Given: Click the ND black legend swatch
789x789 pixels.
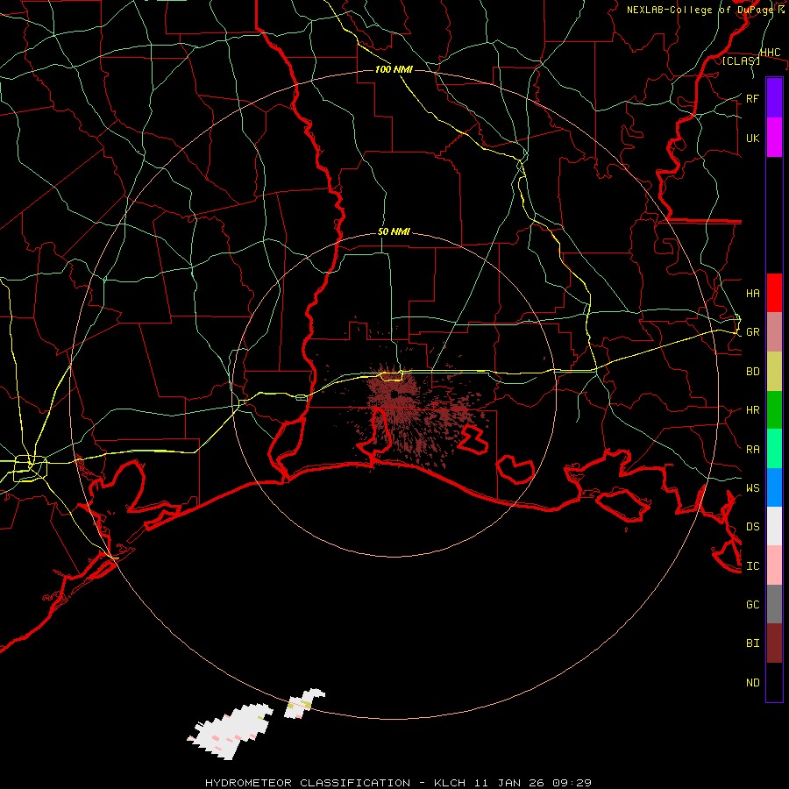Looking at the screenshot, I should click(774, 682).
